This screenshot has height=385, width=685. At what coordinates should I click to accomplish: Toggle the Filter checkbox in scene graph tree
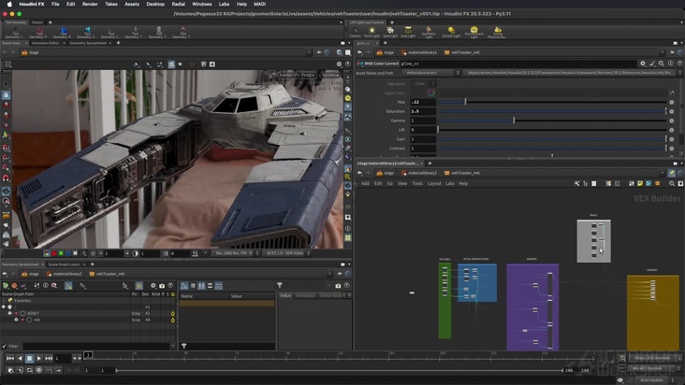pos(5,346)
